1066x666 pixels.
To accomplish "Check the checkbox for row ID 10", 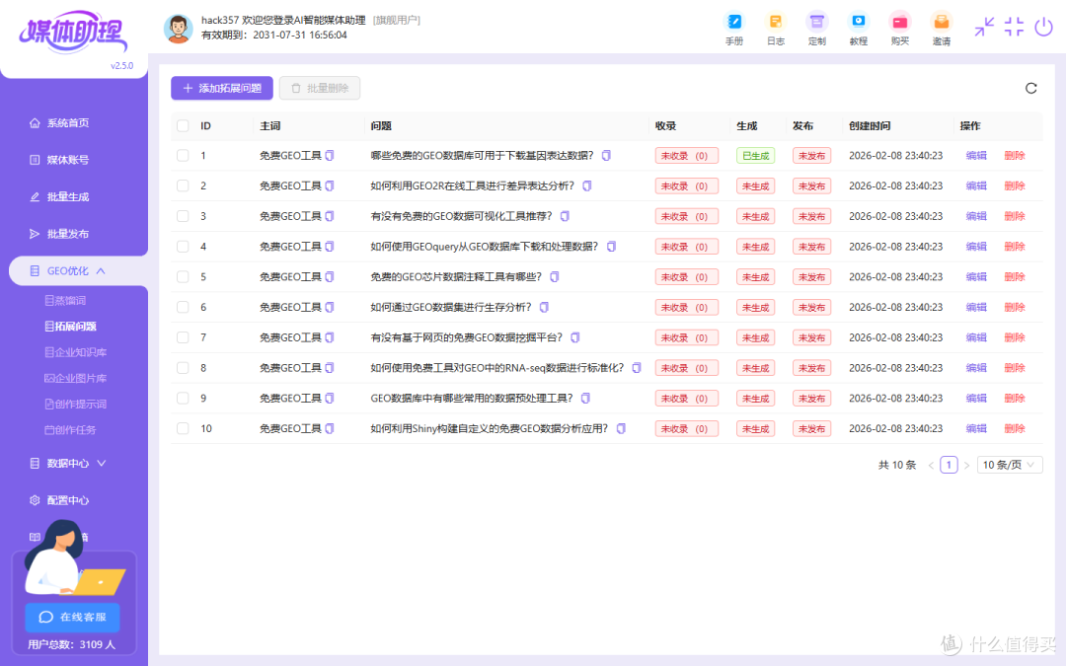I will (x=183, y=428).
